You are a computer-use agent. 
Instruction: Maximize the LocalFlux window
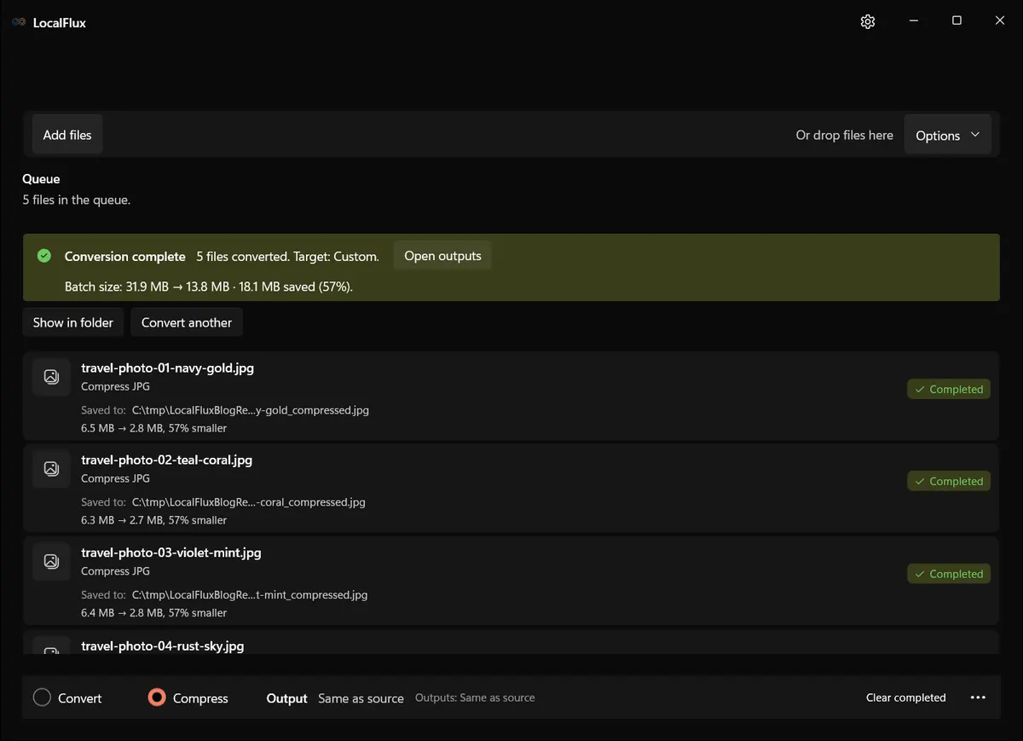(957, 21)
